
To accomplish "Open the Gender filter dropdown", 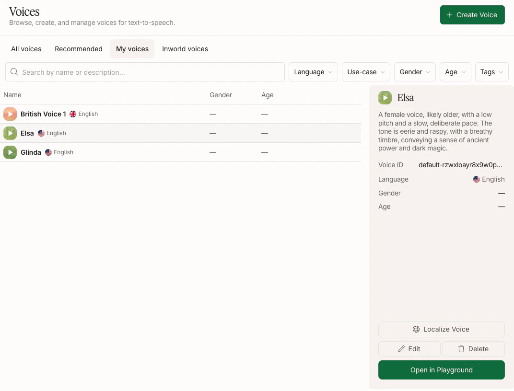I will (x=415, y=72).
